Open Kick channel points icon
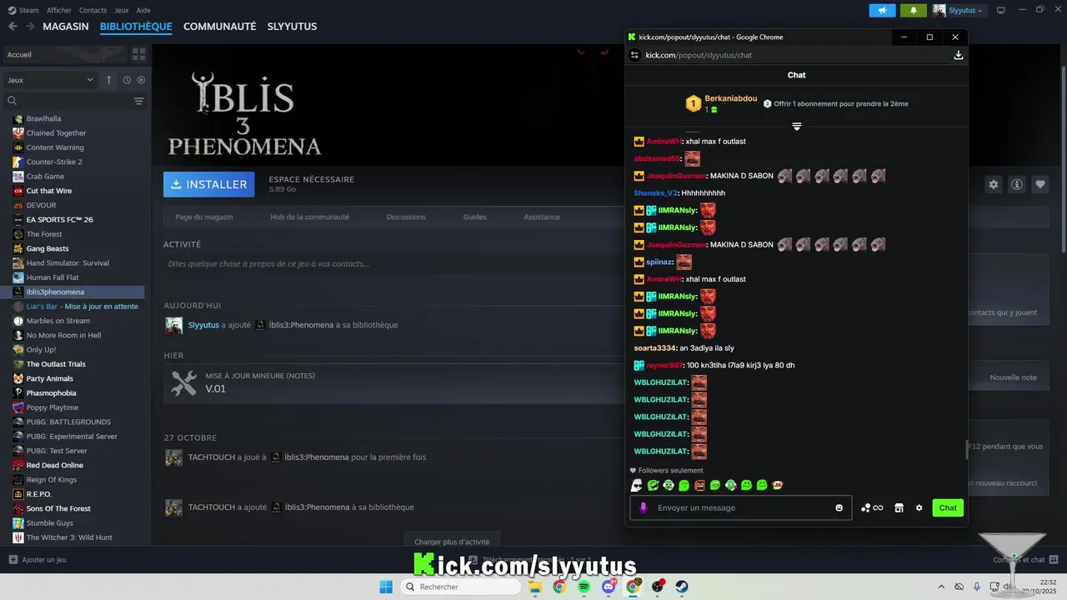 tap(872, 507)
